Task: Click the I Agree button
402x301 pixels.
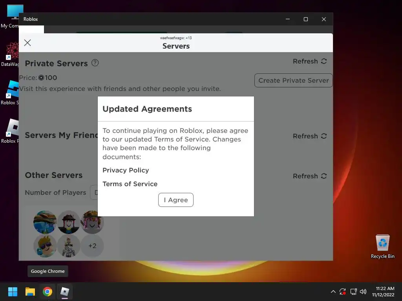Action: (x=175, y=200)
